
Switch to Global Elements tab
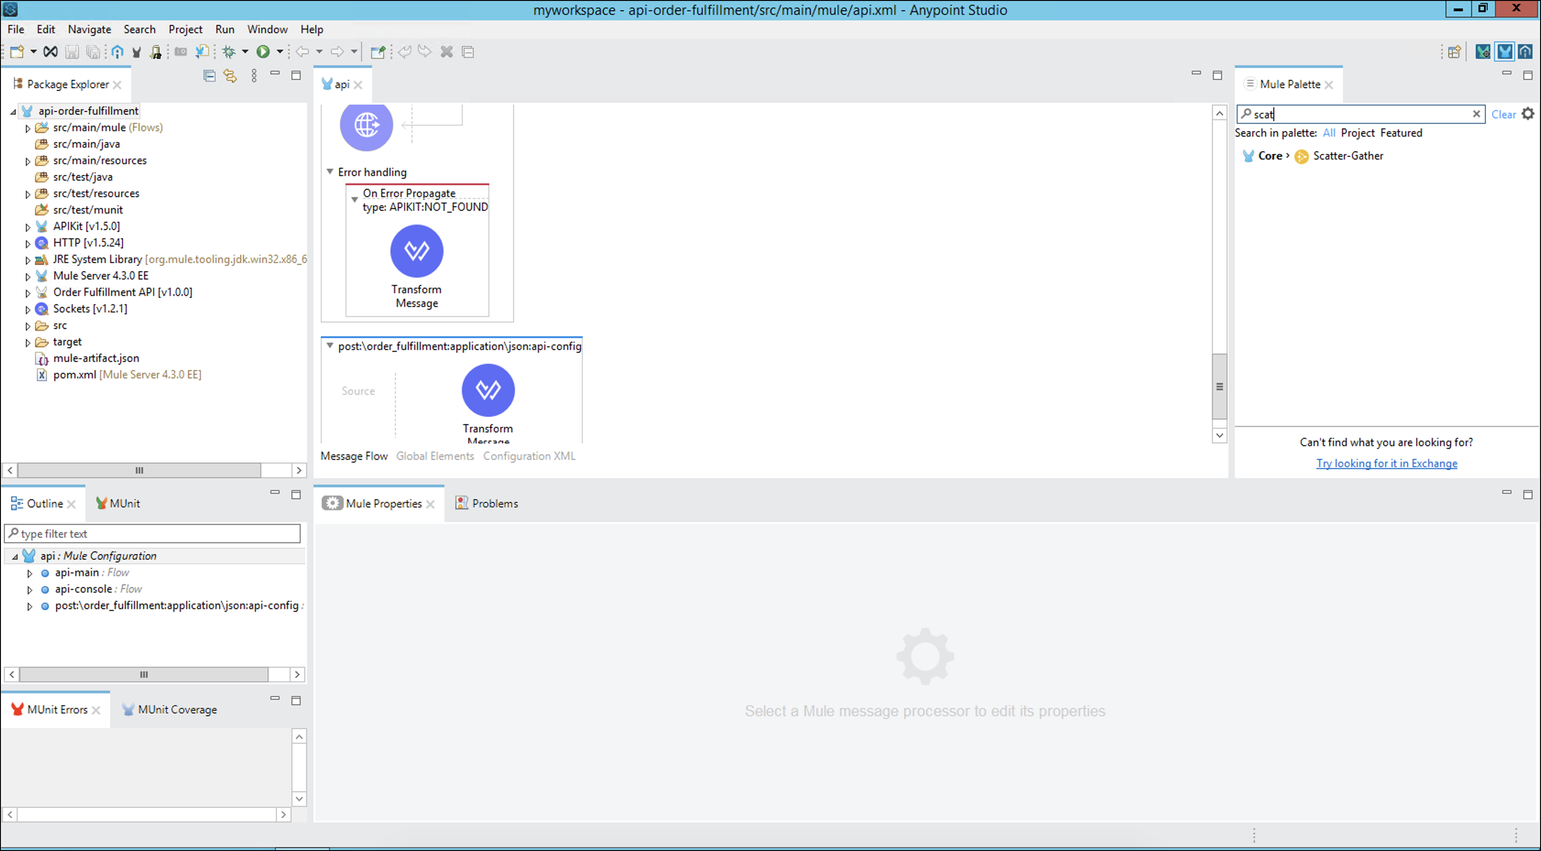click(435, 456)
